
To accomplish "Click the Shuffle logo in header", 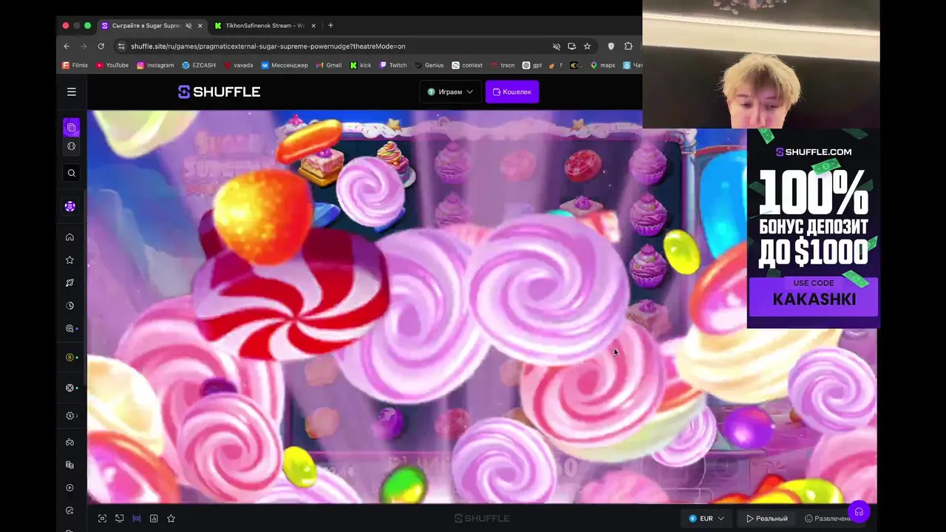I will coord(219,92).
